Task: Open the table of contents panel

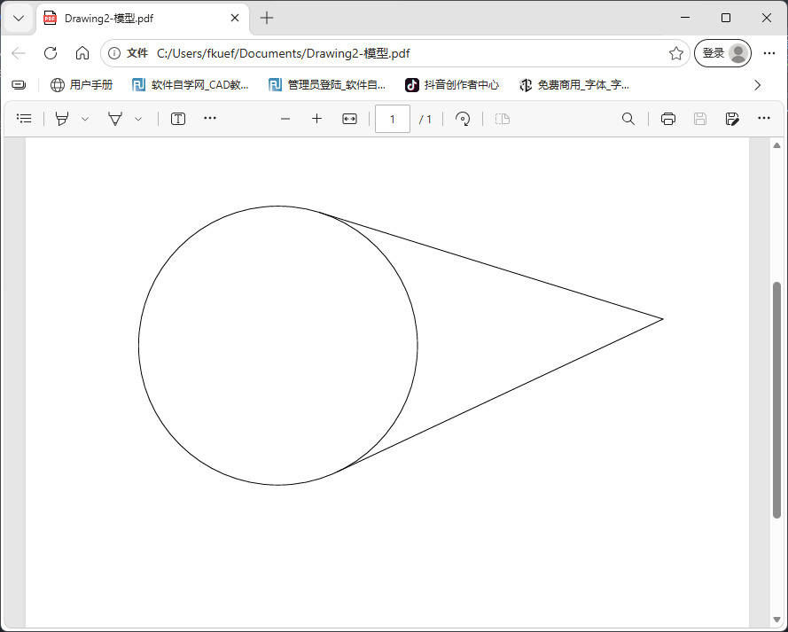Action: click(24, 118)
